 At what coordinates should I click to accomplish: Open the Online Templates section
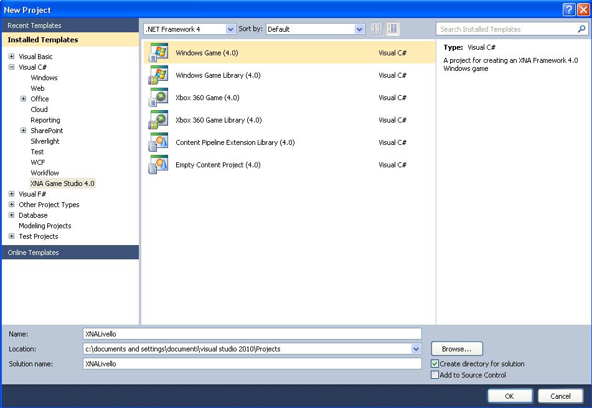point(70,253)
